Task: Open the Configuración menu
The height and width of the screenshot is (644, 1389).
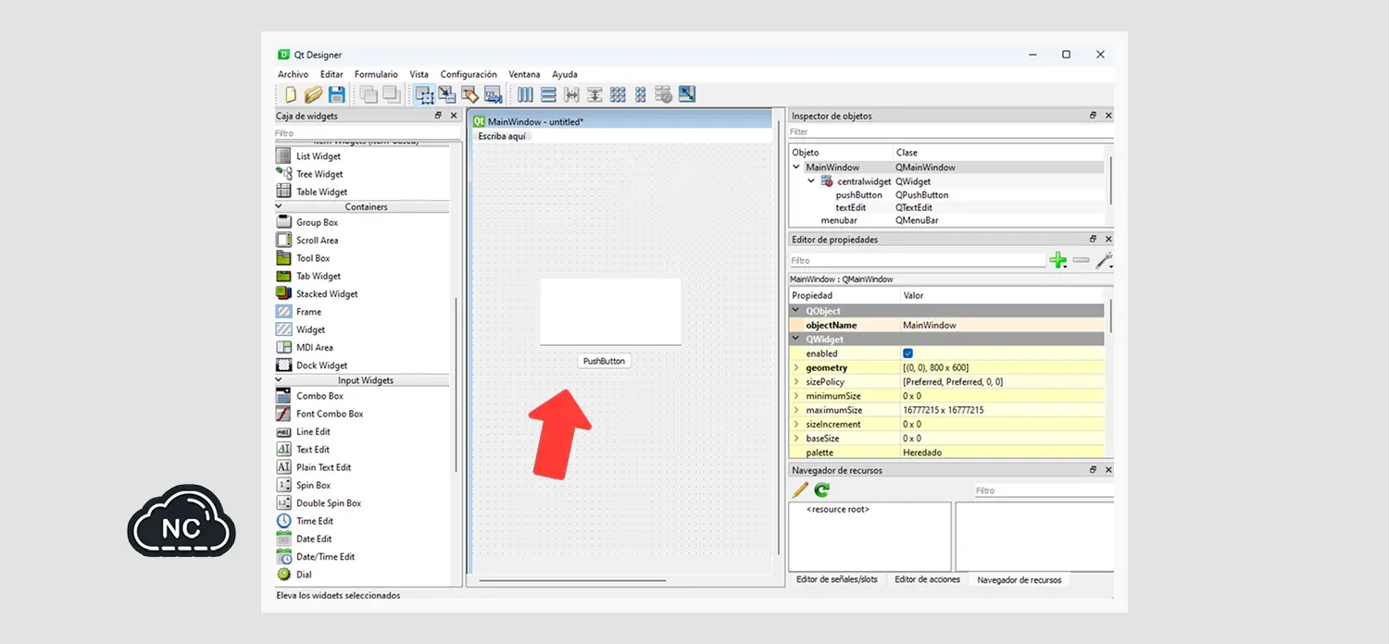Action: pyautogui.click(x=469, y=74)
